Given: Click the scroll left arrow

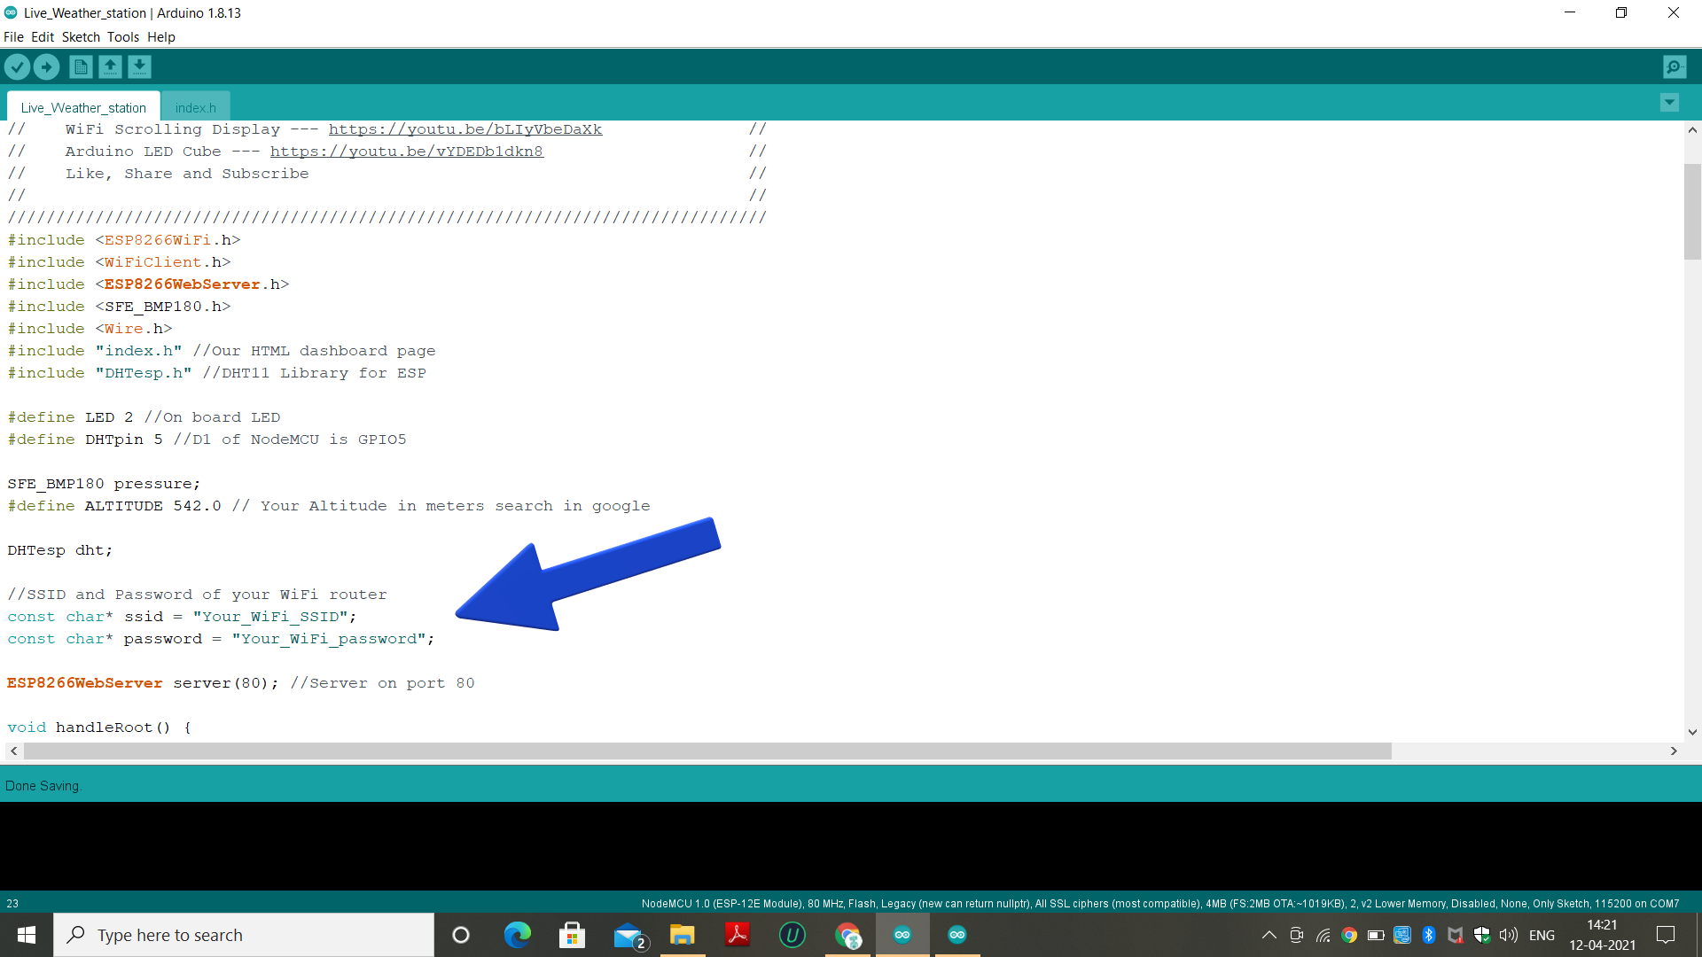Looking at the screenshot, I should tap(13, 751).
